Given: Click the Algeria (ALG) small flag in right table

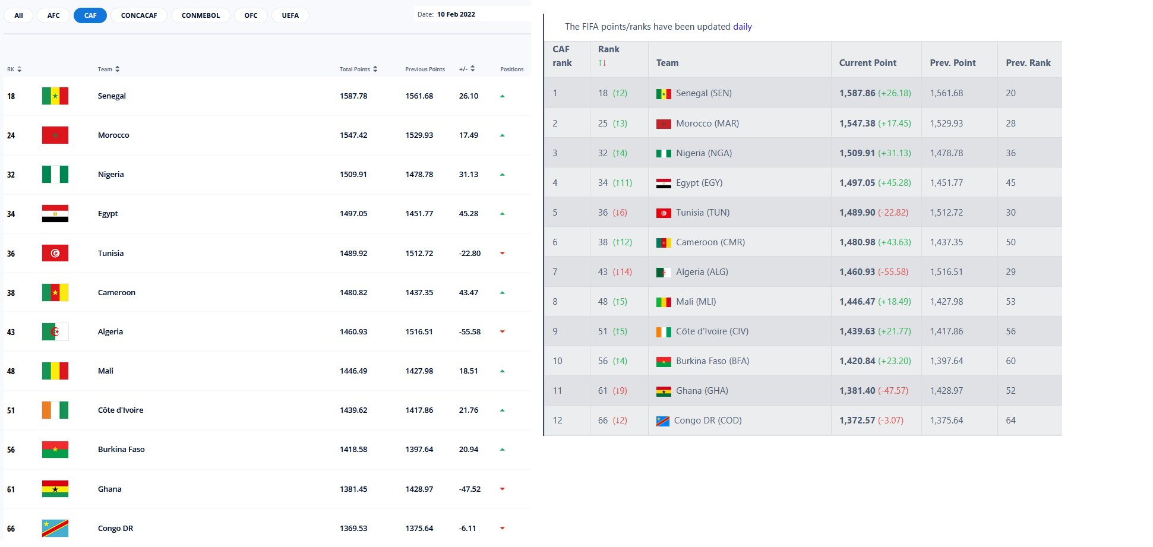Looking at the screenshot, I should point(664,272).
